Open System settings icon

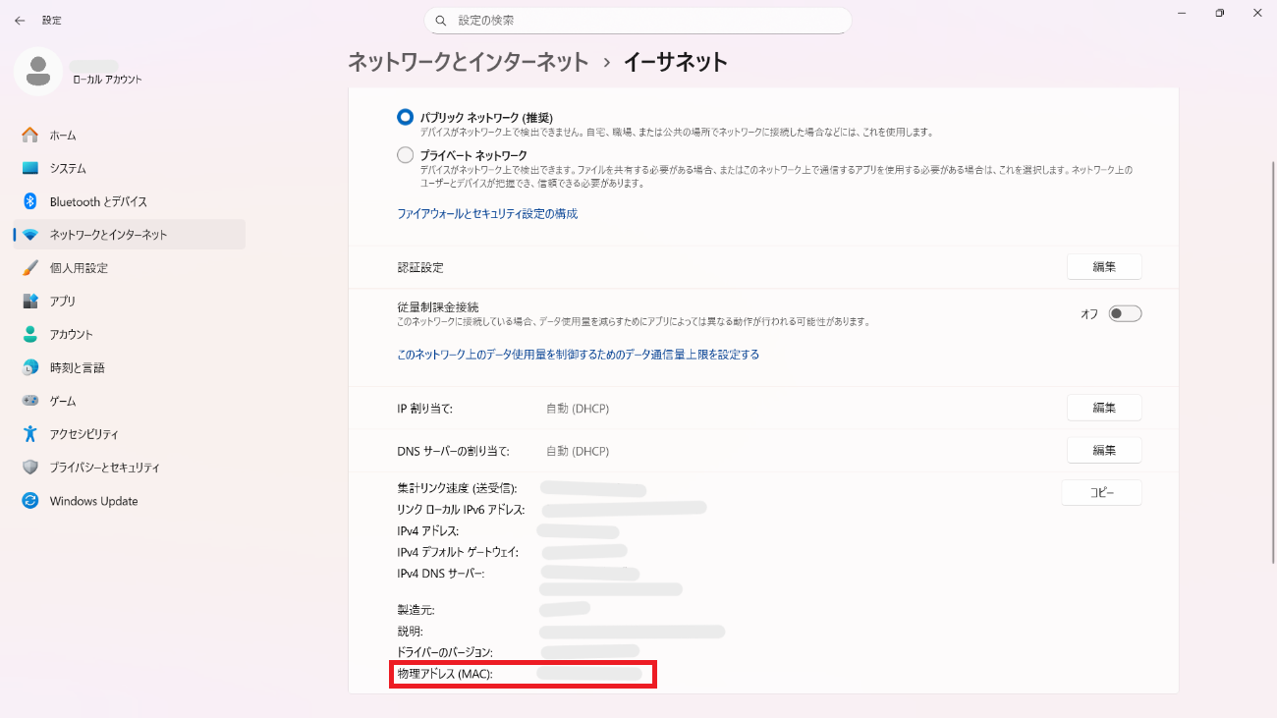pos(30,169)
